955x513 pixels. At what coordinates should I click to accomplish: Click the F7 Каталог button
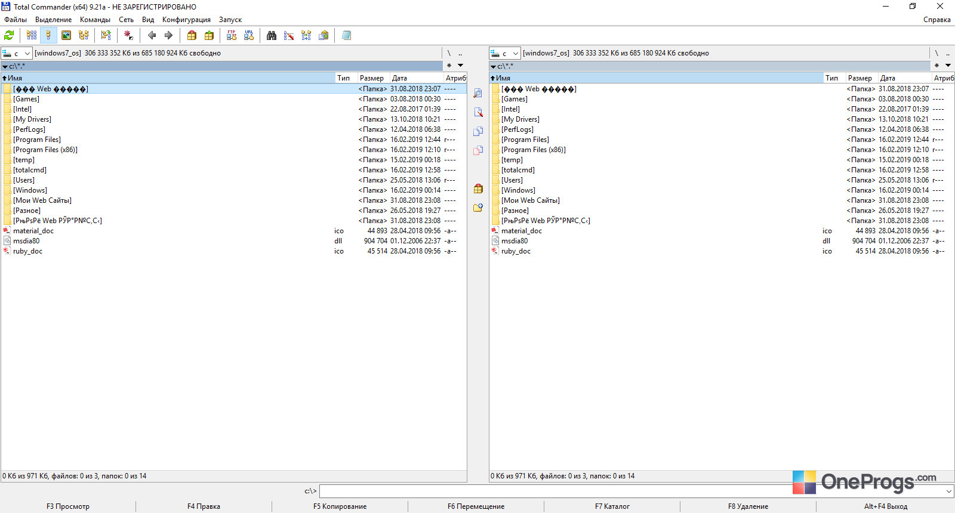[612, 506]
